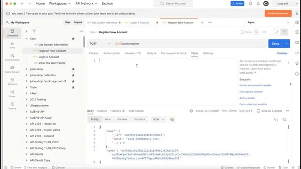Open the code snippet icon in right sidebar

click(297, 53)
